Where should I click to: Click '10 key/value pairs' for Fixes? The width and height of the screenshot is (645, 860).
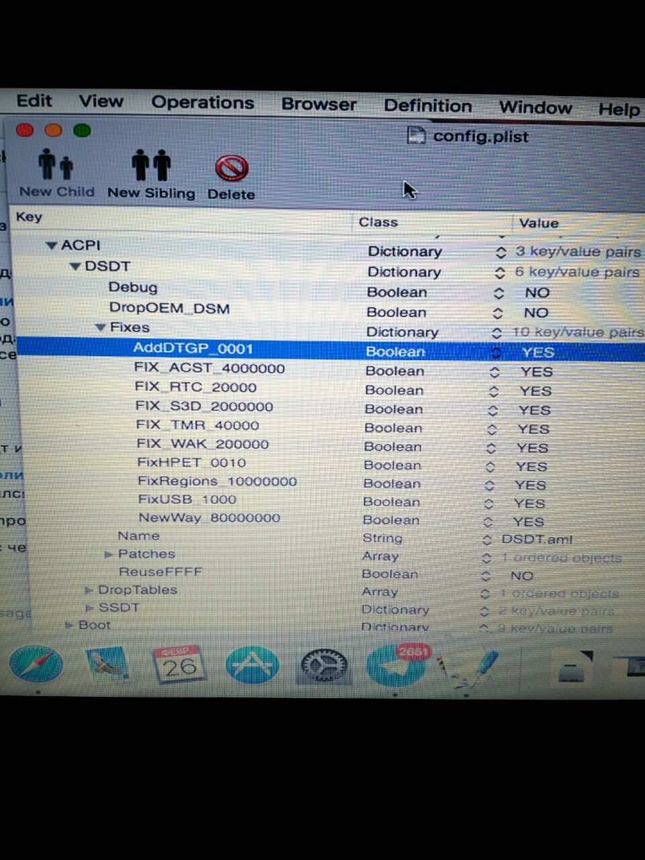[x=578, y=333]
